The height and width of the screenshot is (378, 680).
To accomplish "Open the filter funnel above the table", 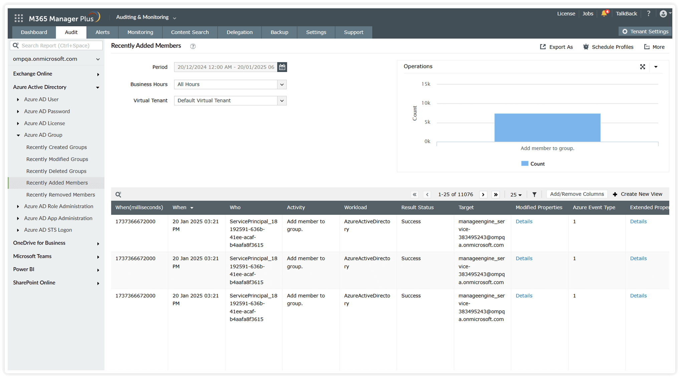I will coord(534,194).
